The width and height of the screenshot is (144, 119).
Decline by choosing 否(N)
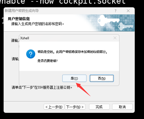102,78
